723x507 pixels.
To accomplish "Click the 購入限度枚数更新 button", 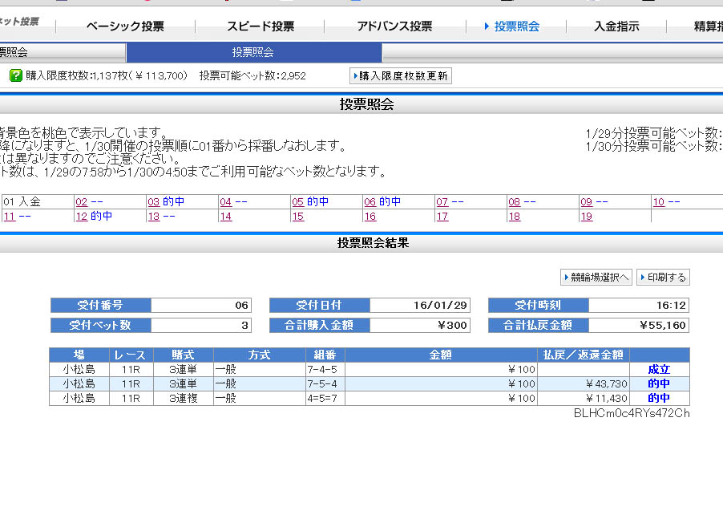I will point(401,76).
